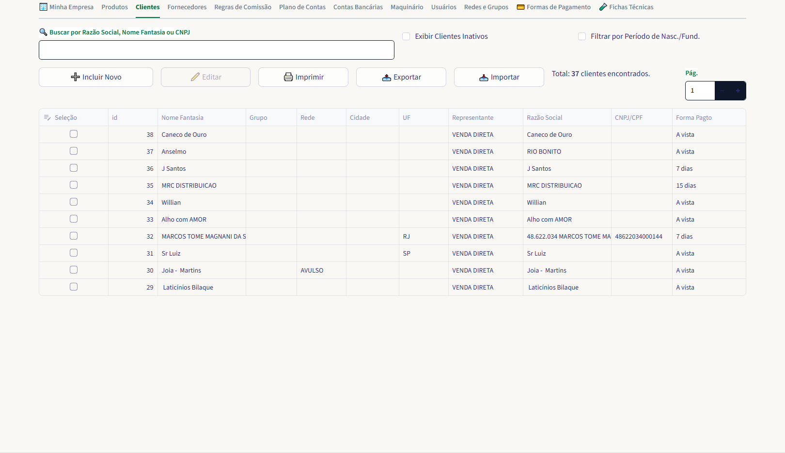Viewport: 785px width, 453px height.
Task: Open the Regras de Comissão tab
Action: coord(243,7)
